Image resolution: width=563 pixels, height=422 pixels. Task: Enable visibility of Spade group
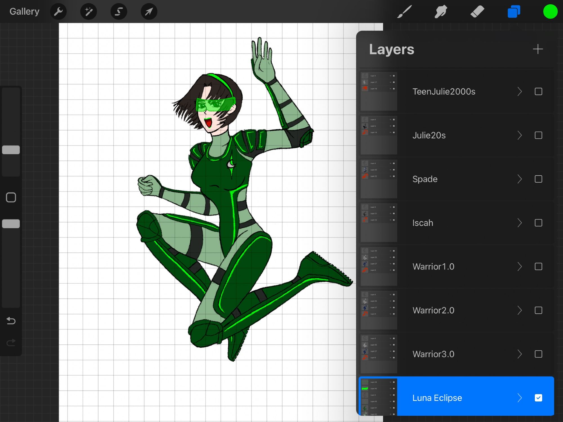[x=538, y=179]
